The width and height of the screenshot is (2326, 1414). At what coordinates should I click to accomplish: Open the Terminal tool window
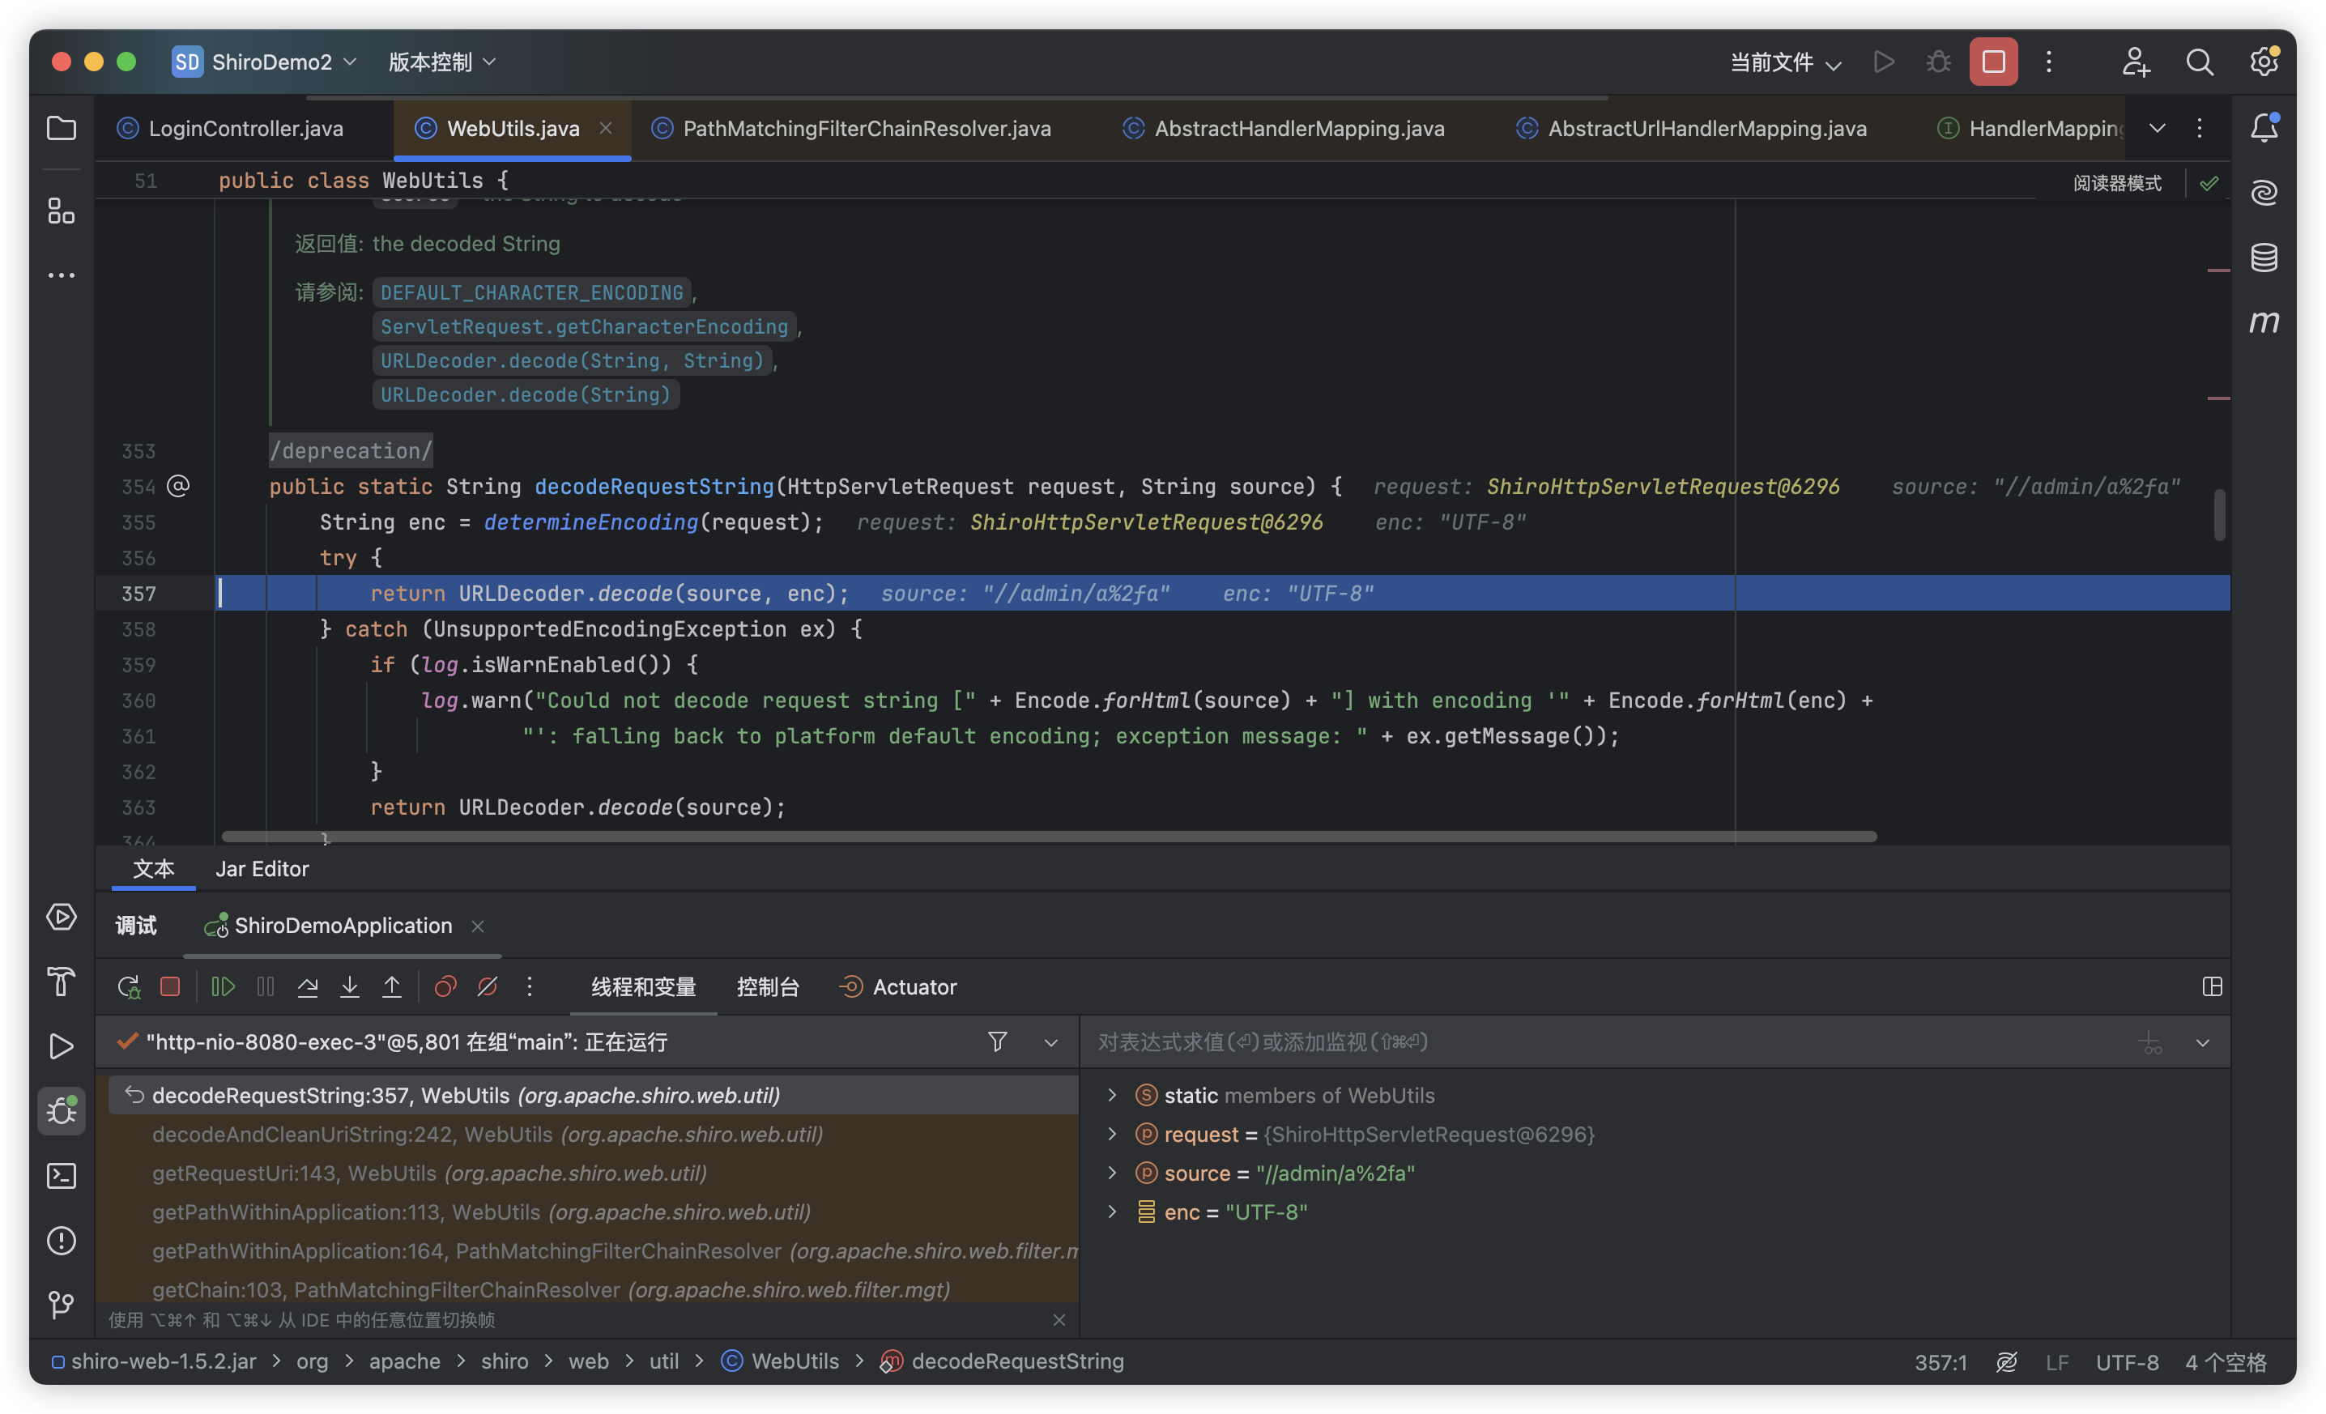62,1175
